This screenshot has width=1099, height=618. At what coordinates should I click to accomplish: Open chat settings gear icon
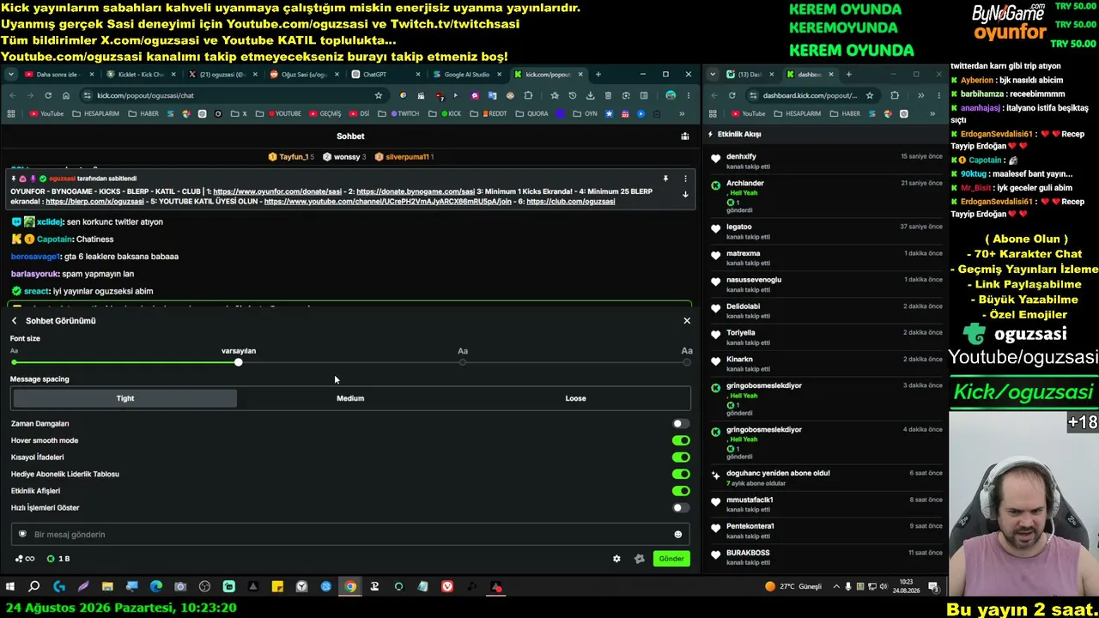(616, 559)
